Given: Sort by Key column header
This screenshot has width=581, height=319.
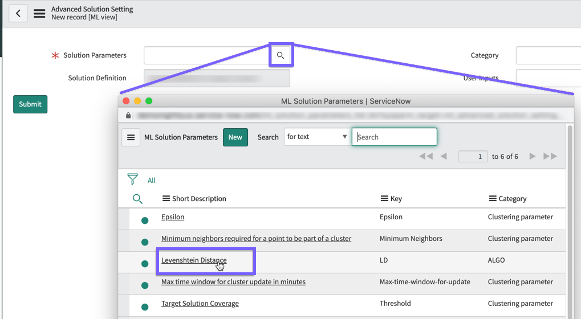Looking at the screenshot, I should (x=396, y=199).
